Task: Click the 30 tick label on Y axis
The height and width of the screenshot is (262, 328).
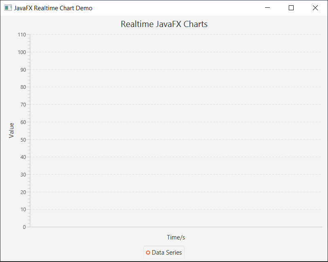Action: [23, 175]
